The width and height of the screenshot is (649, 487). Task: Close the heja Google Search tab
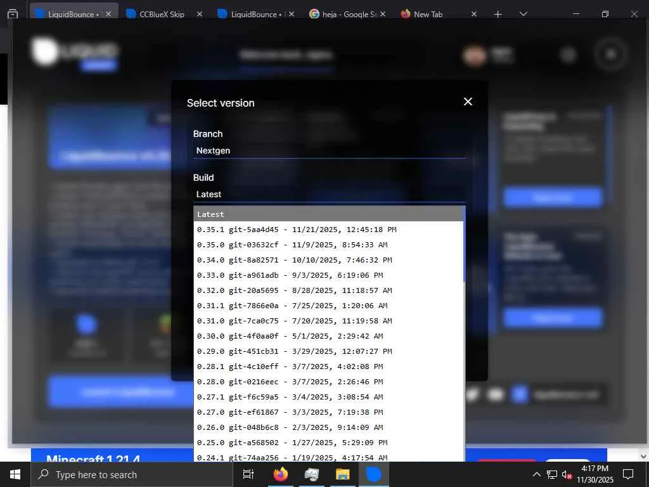(383, 14)
